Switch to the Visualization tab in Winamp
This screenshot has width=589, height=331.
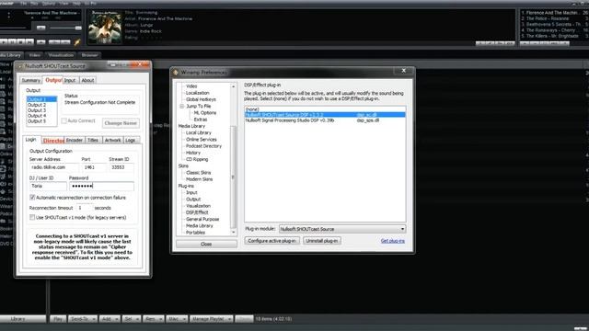click(61, 55)
